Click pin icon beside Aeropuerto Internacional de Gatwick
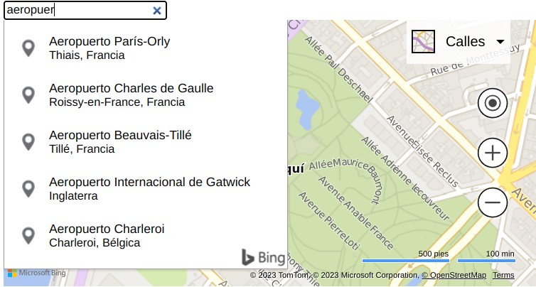 click(x=28, y=189)
